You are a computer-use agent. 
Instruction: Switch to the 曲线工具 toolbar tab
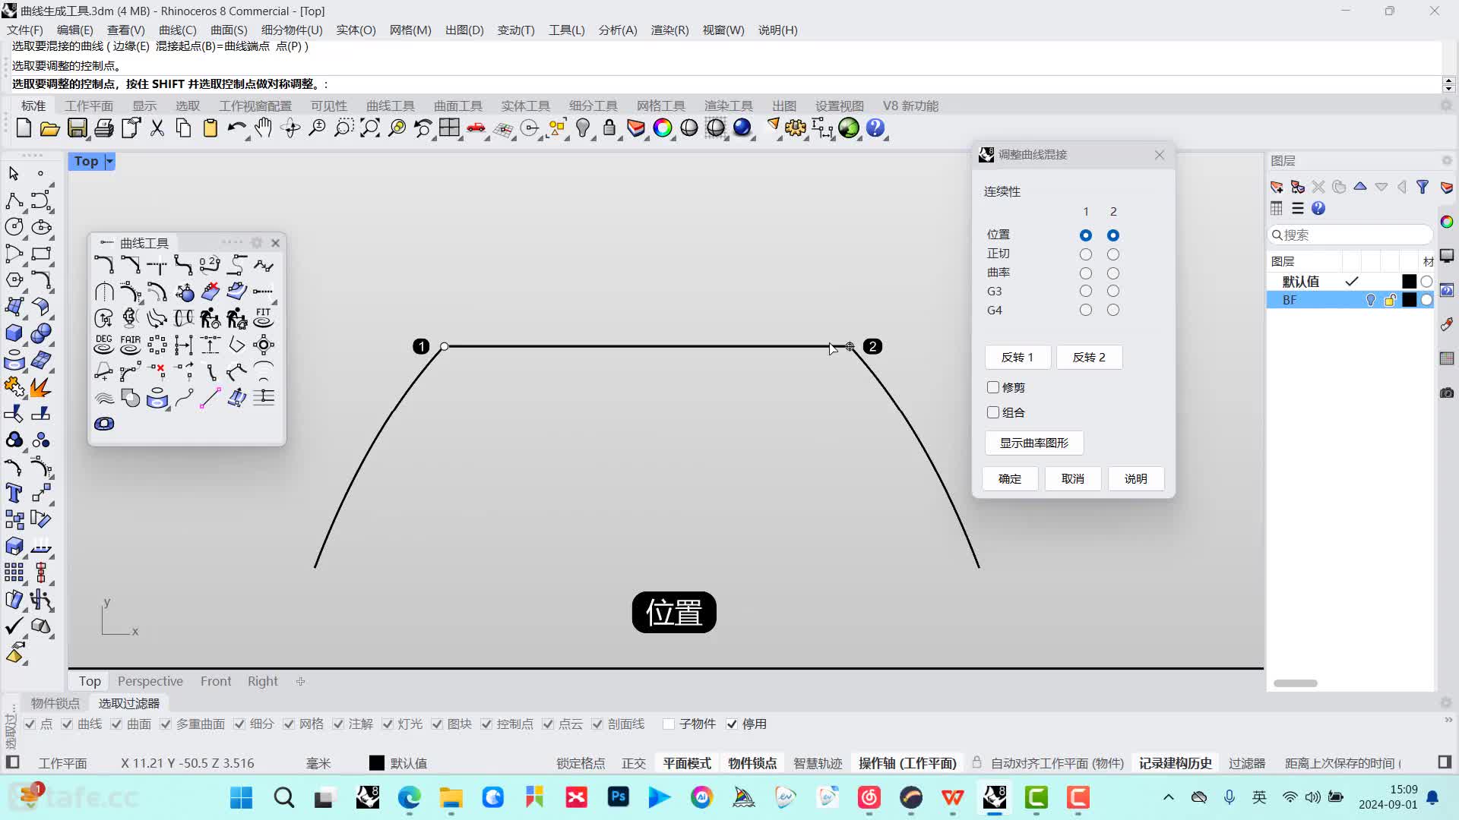391,106
